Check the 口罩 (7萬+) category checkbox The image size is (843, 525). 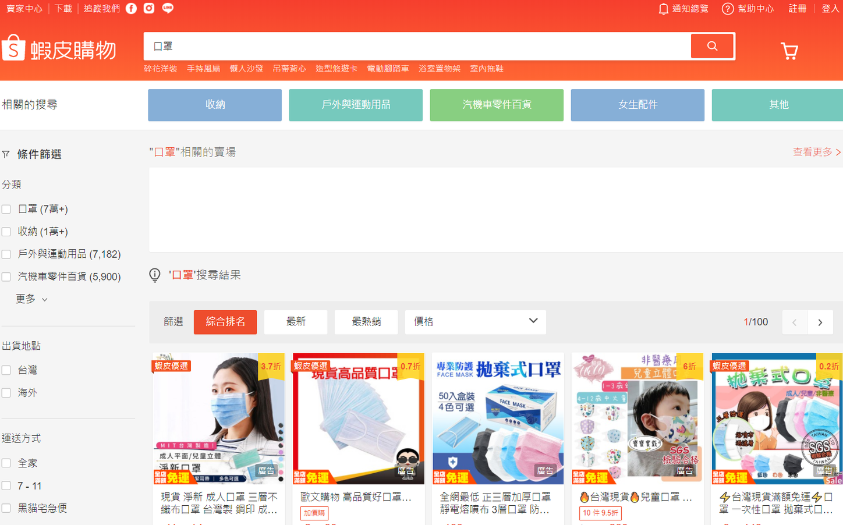[6, 210]
